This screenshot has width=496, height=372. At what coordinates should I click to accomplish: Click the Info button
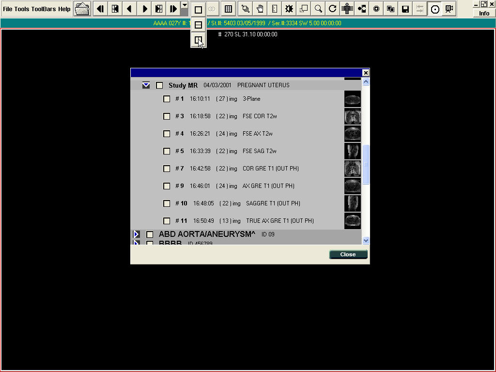484,13
